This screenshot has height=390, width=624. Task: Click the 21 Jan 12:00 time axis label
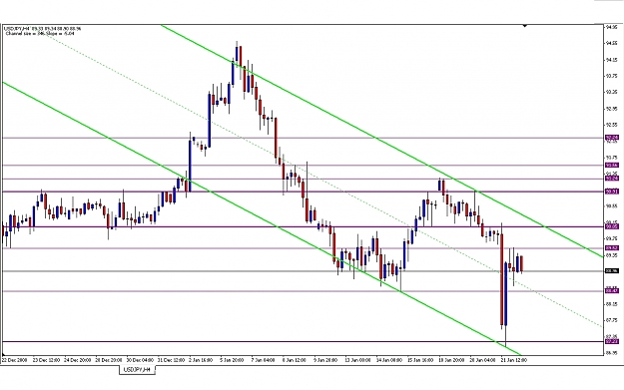click(514, 360)
